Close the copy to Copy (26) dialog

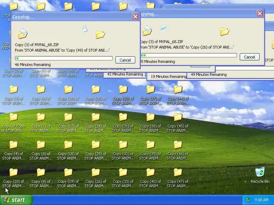click(260, 13)
